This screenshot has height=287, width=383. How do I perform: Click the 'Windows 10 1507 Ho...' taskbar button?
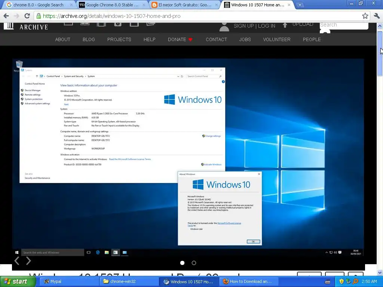coord(189,282)
